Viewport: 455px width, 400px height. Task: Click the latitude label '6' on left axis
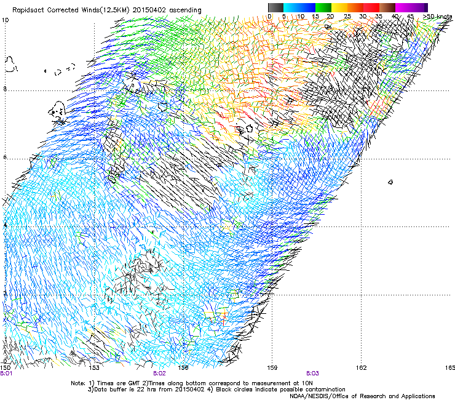5,157
